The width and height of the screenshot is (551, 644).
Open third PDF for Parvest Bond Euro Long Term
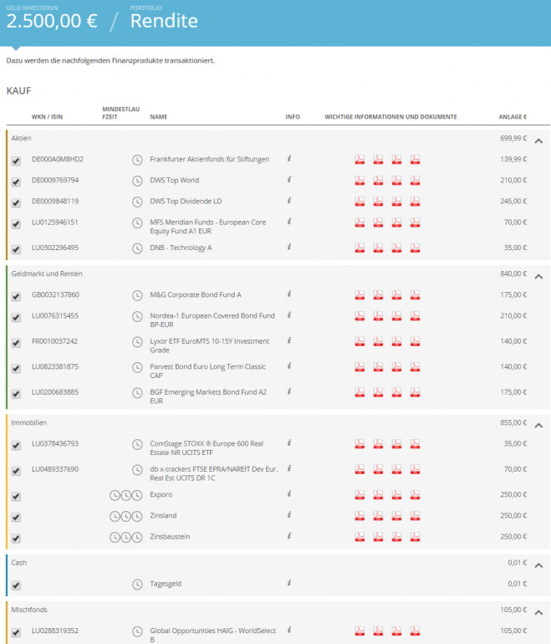[x=396, y=367]
